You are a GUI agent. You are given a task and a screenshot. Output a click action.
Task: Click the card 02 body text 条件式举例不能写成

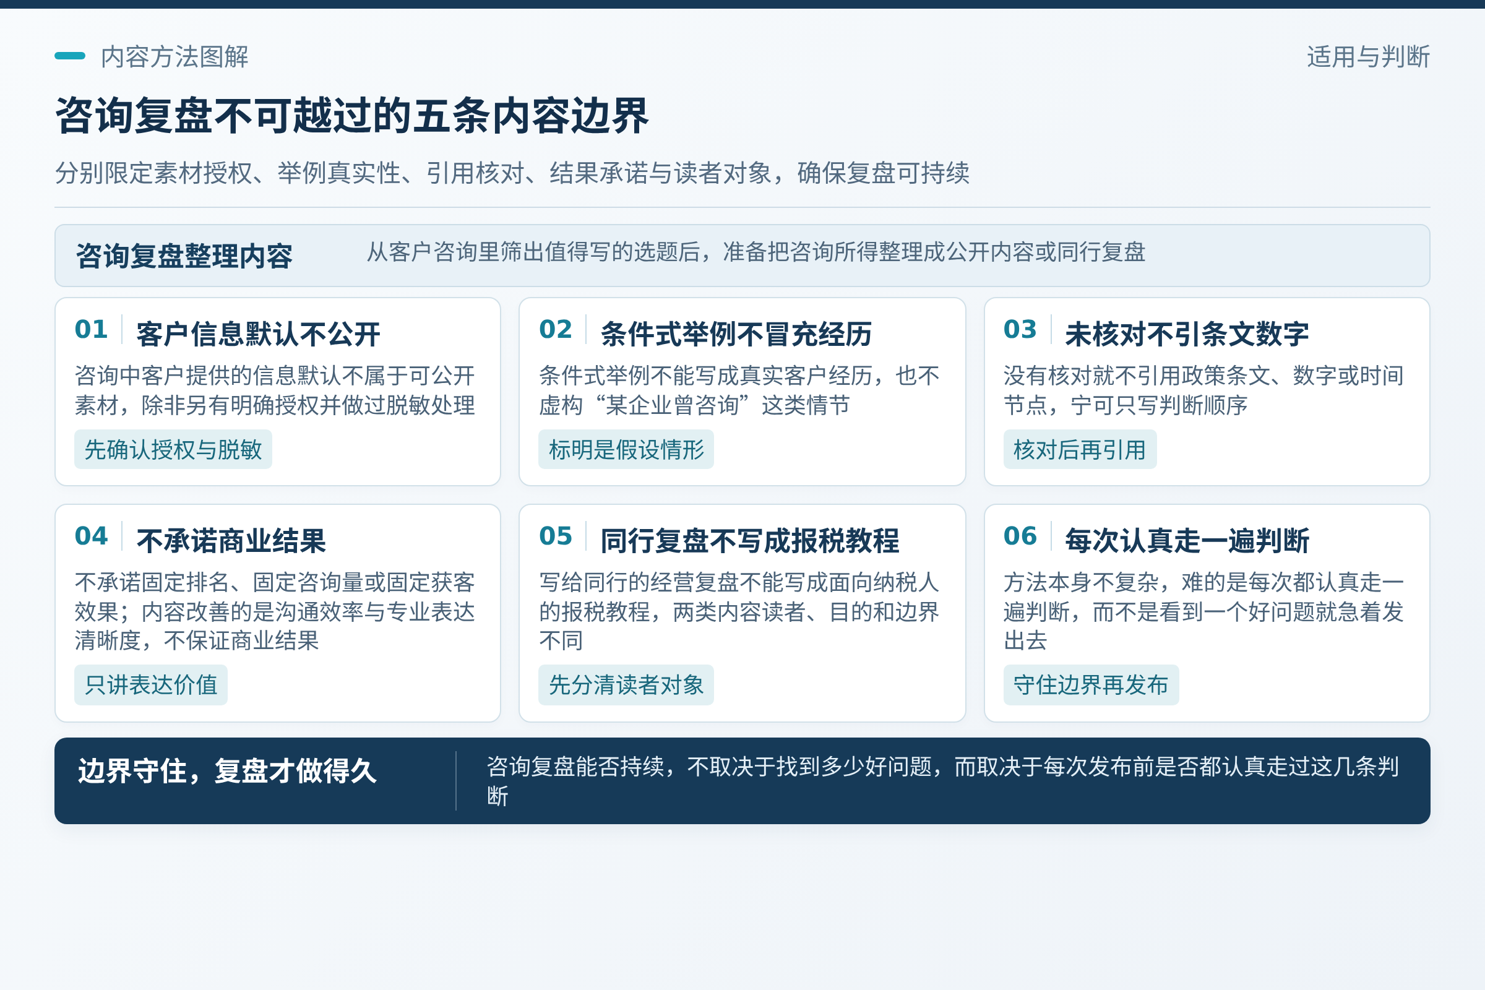(739, 390)
